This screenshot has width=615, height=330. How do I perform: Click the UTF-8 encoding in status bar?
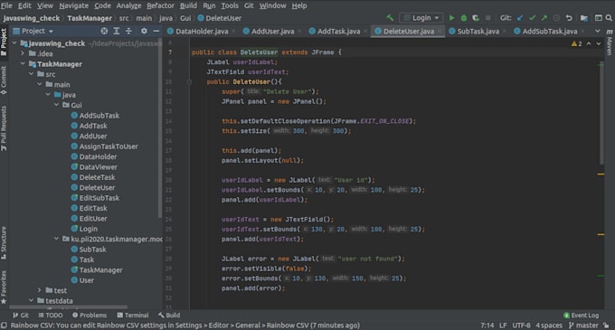click(x=521, y=325)
